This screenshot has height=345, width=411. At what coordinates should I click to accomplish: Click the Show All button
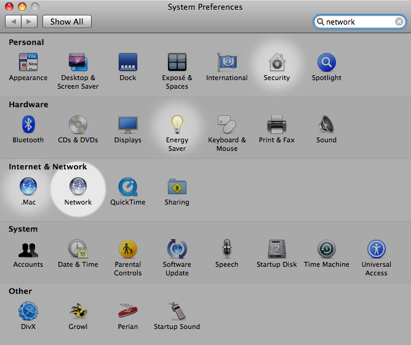pyautogui.click(x=67, y=22)
